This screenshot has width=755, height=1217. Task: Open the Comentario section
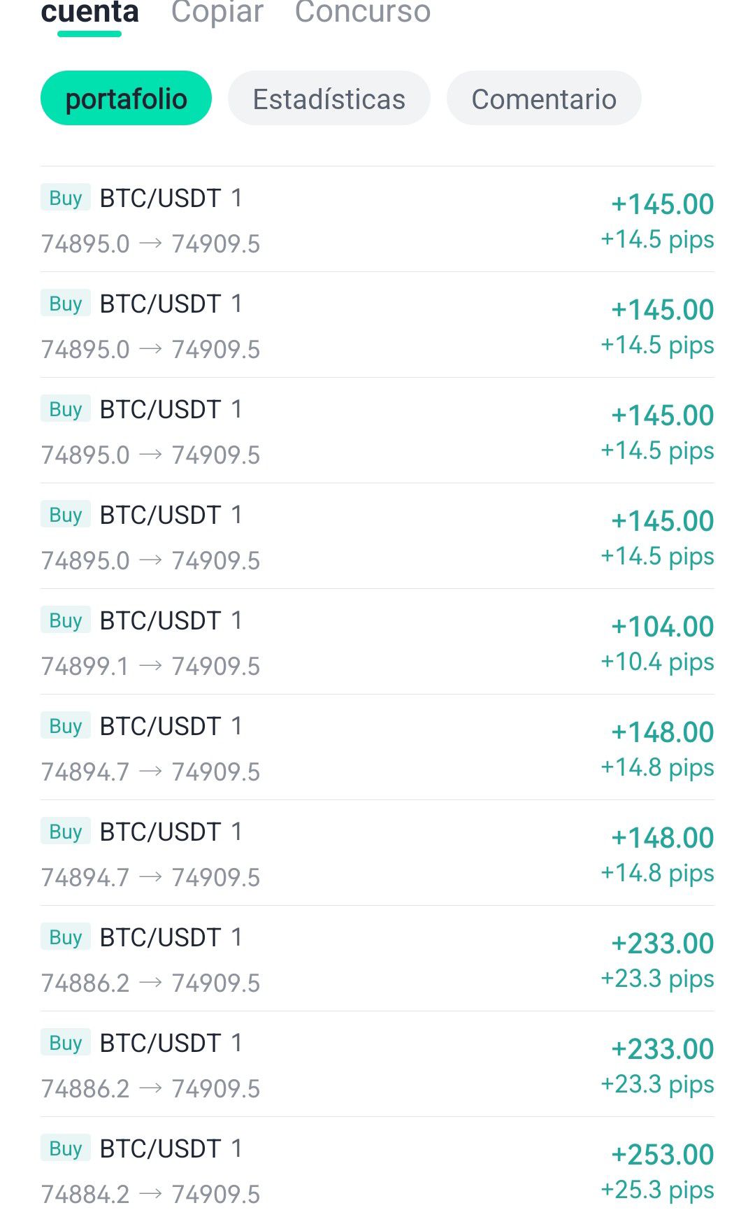coord(544,99)
